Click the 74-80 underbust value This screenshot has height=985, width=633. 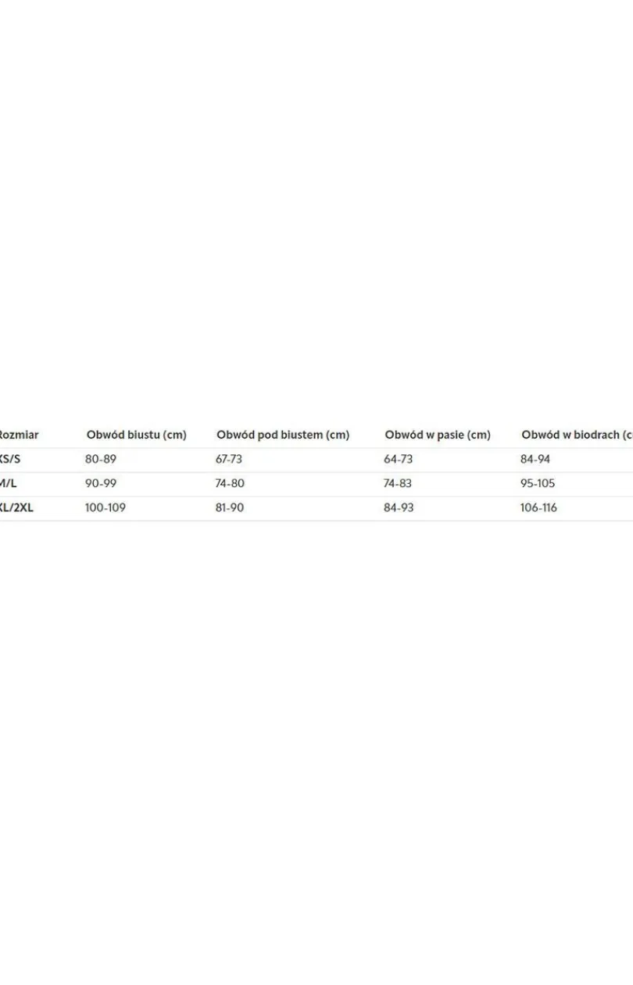[x=230, y=484]
